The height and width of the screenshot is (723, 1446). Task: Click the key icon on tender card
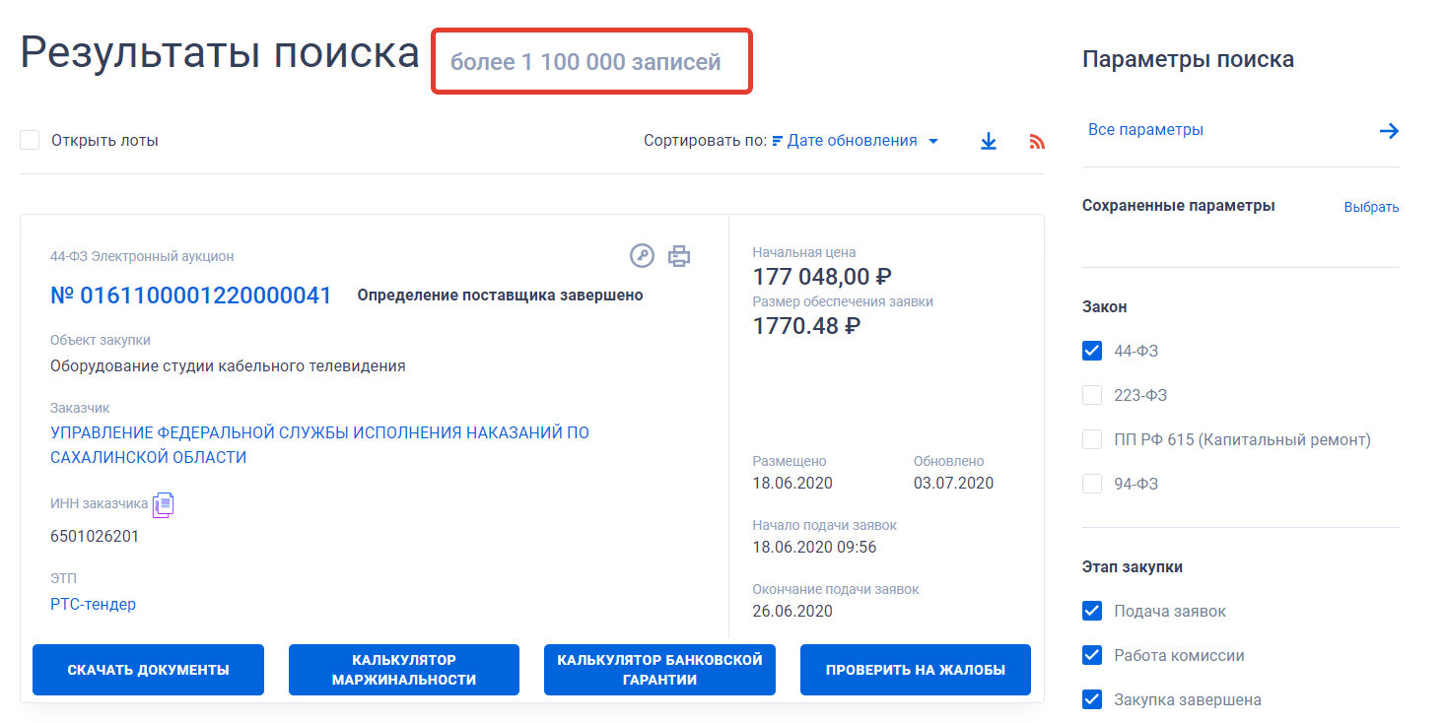pyautogui.click(x=642, y=256)
